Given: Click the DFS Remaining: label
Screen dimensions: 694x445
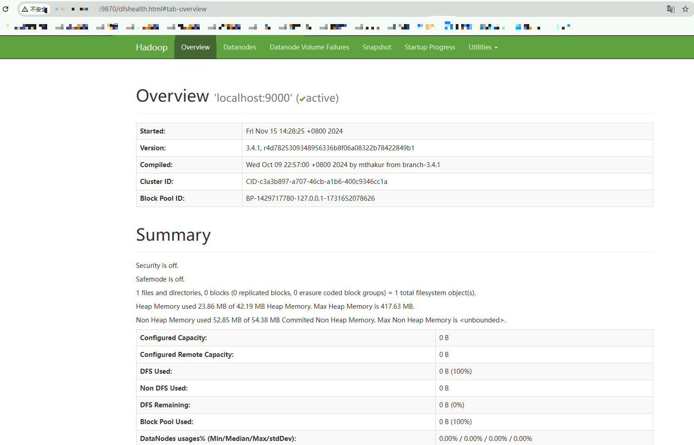Looking at the screenshot, I should click(165, 405).
